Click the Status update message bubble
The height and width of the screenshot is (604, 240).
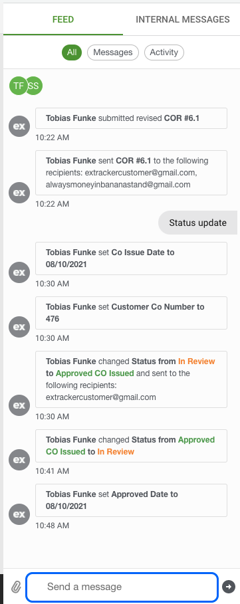[197, 223]
